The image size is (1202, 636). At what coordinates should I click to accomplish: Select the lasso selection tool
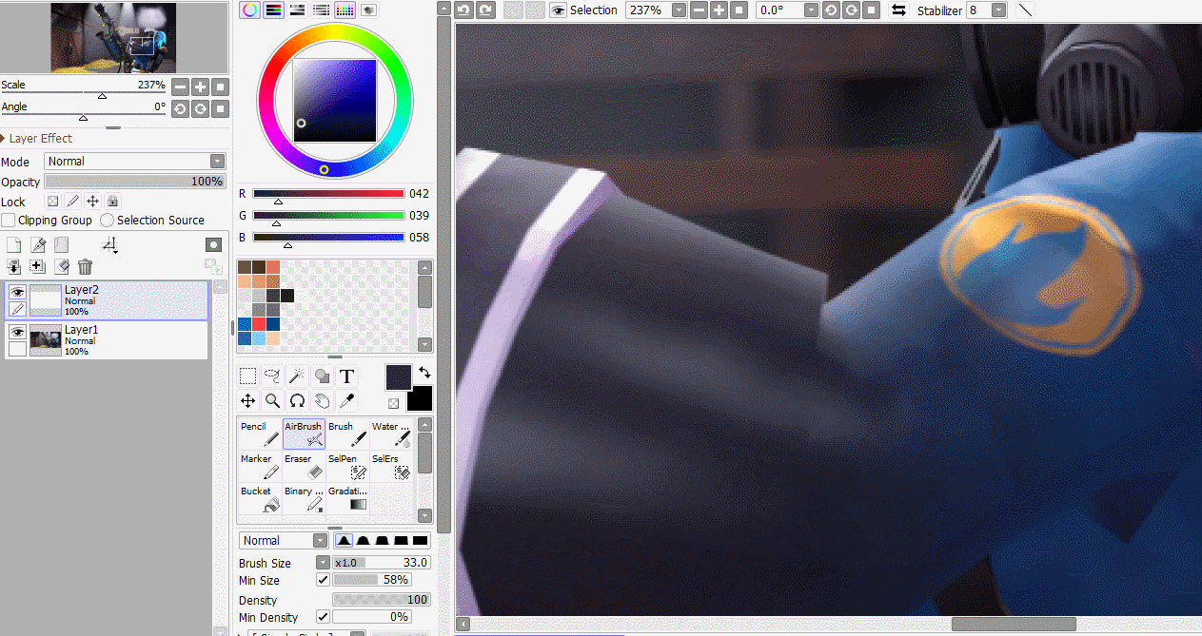pyautogui.click(x=272, y=376)
